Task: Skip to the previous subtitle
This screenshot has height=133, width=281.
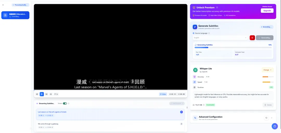Action: coord(37,94)
